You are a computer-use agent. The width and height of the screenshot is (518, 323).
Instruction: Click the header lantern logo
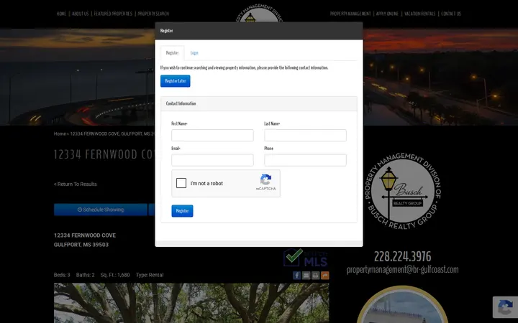coord(259,13)
